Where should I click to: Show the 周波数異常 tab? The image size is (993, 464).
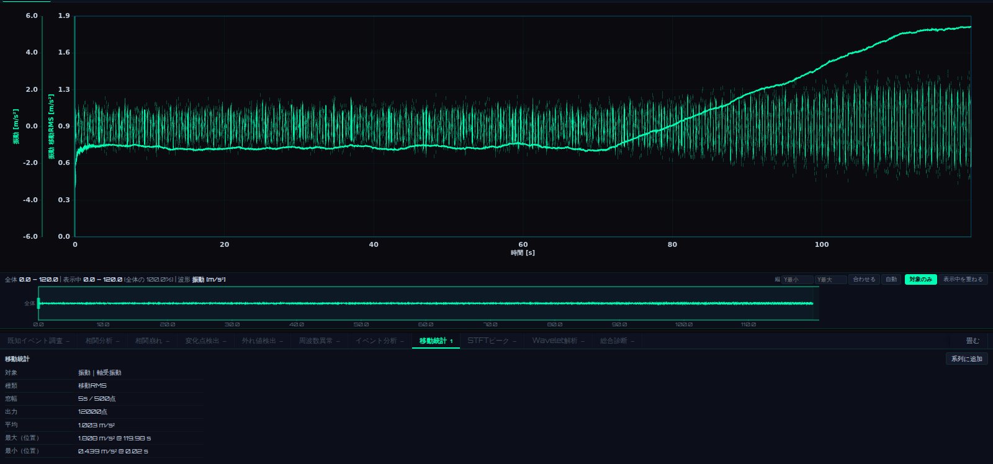320,341
